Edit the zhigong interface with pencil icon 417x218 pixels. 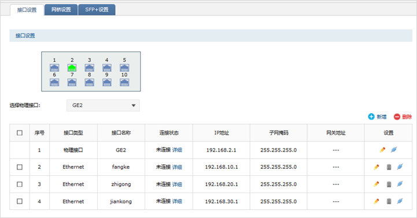click(x=377, y=184)
